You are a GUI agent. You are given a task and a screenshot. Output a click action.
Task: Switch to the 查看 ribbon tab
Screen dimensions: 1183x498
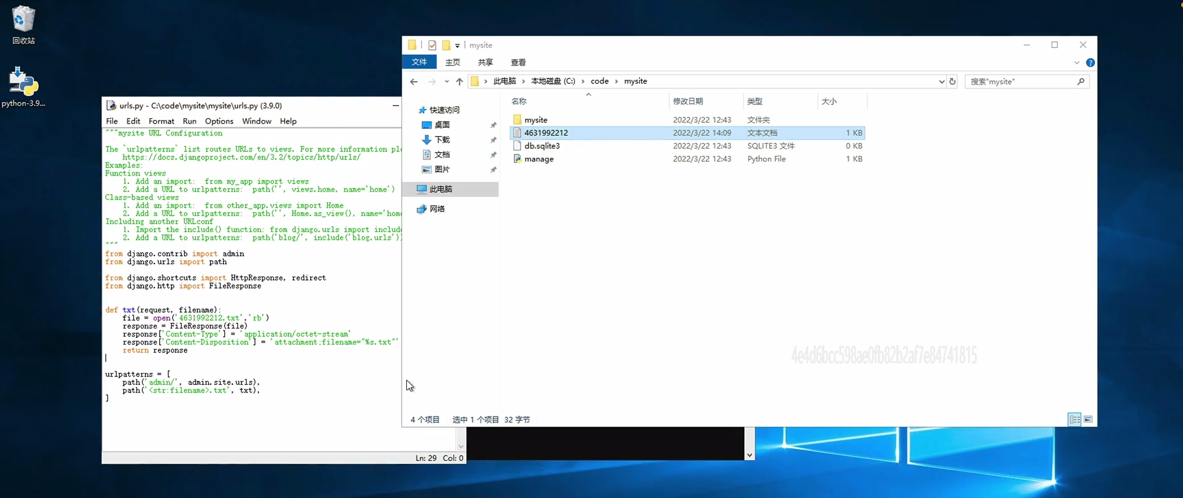[x=518, y=62]
